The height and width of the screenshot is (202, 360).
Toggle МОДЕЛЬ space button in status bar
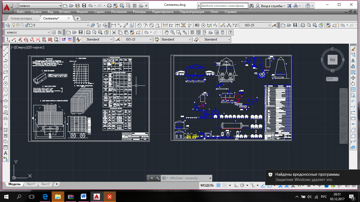(207, 185)
